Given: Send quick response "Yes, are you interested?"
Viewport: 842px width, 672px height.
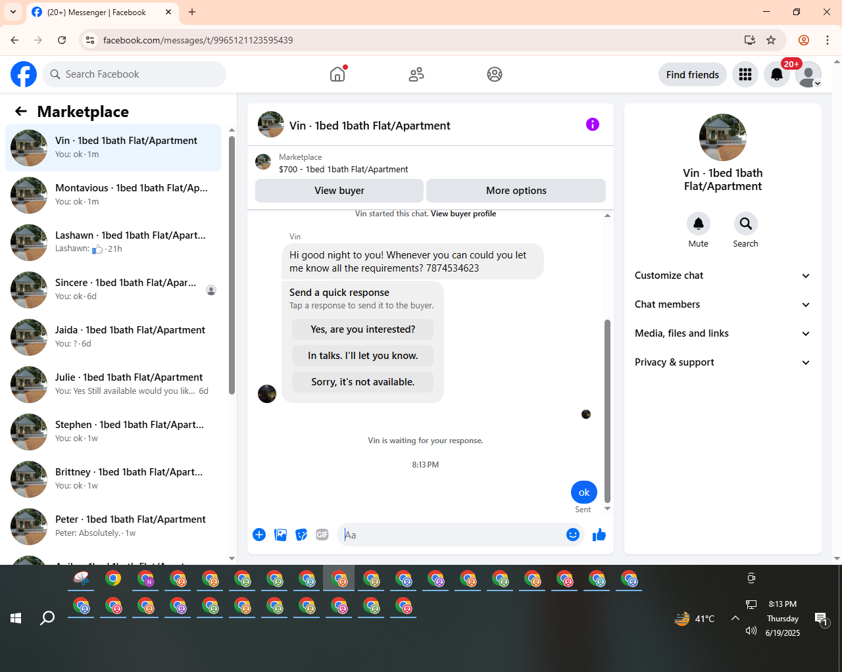Looking at the screenshot, I should point(363,329).
